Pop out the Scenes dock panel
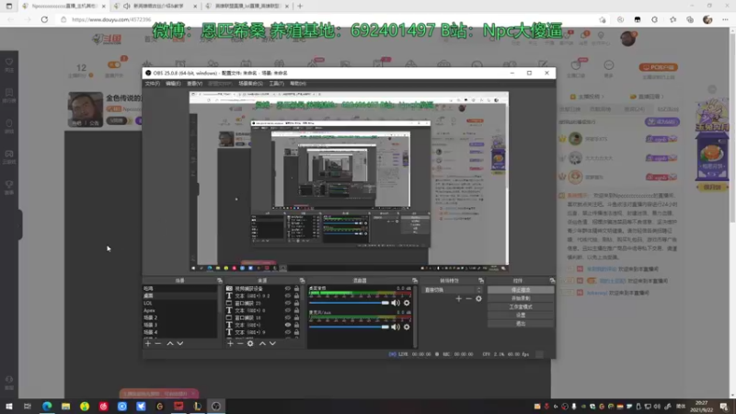This screenshot has width=736, height=414. click(x=219, y=281)
